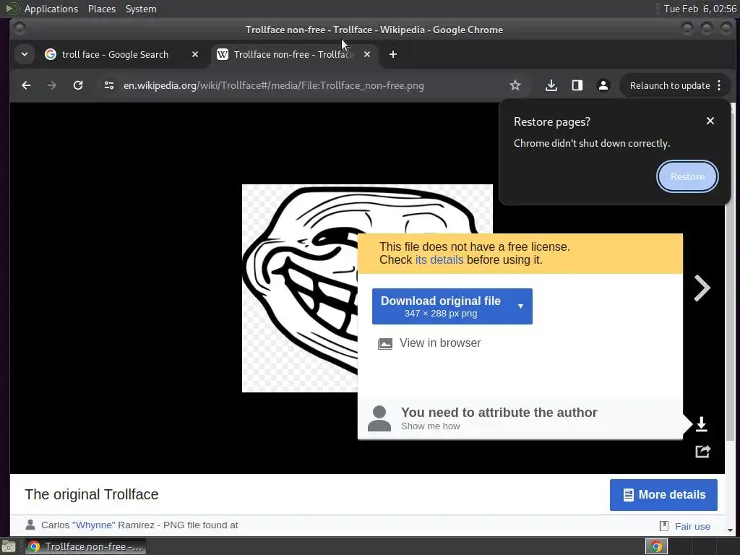Click the attribution person icon
The width and height of the screenshot is (740, 555).
tap(379, 418)
